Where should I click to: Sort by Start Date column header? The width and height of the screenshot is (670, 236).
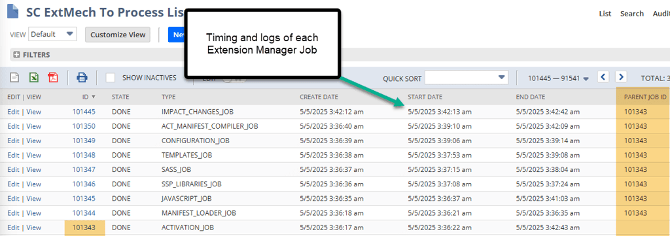(x=425, y=97)
